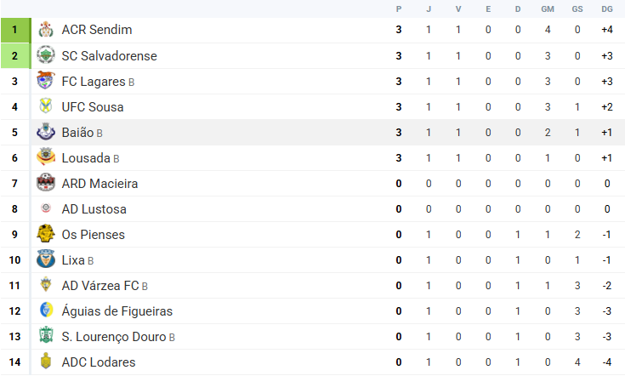Click the green position 1 cell

16,30
